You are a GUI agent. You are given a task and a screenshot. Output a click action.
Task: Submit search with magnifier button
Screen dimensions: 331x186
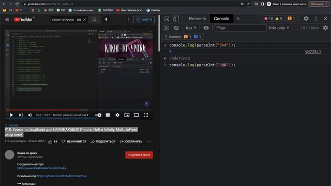tap(94, 20)
